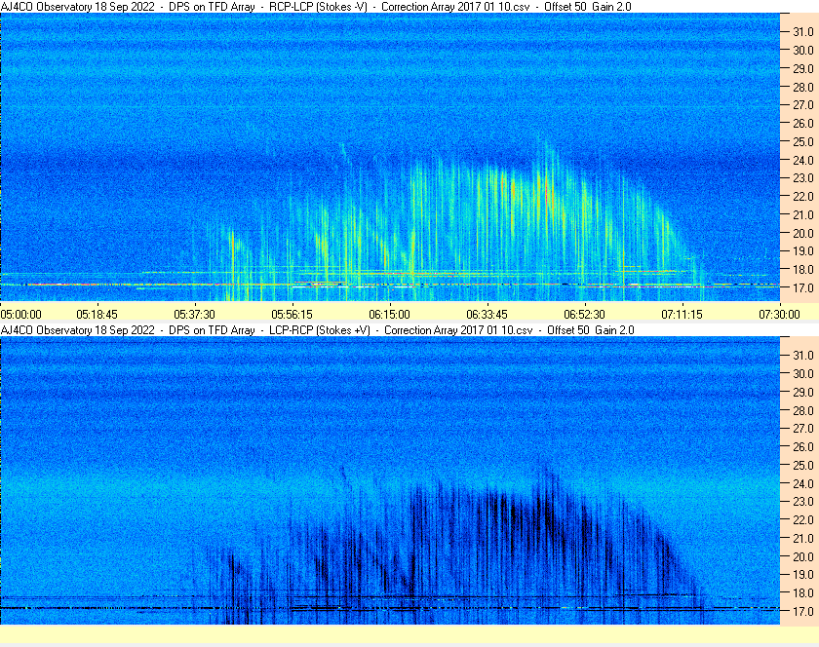Choose the 07:11:15 time marker
The height and width of the screenshot is (647, 819).
pyautogui.click(x=682, y=314)
